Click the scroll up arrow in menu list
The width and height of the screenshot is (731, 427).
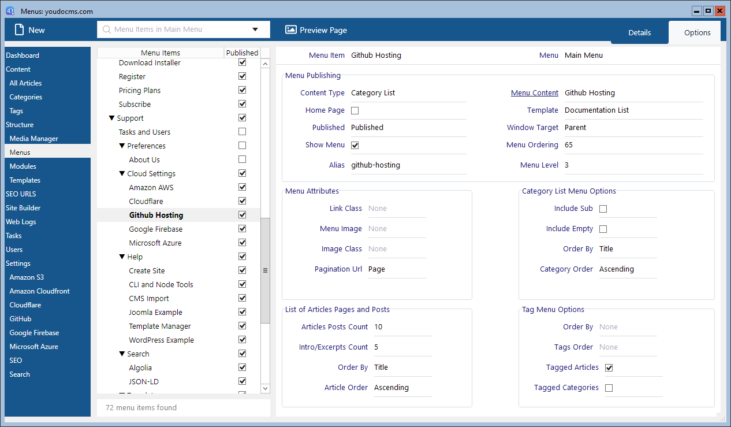(266, 64)
